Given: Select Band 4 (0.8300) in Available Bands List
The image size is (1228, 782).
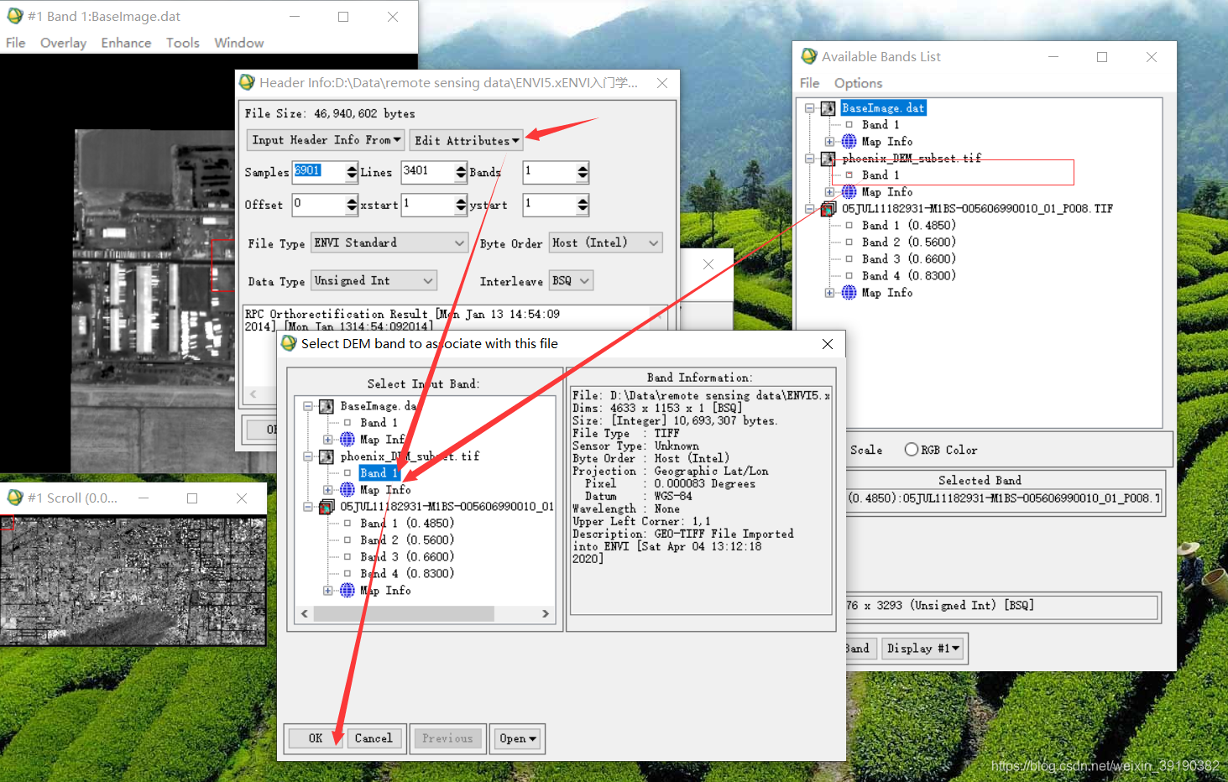Looking at the screenshot, I should pos(908,276).
